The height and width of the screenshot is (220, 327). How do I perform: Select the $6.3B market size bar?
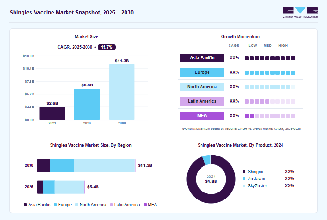pos(87,104)
